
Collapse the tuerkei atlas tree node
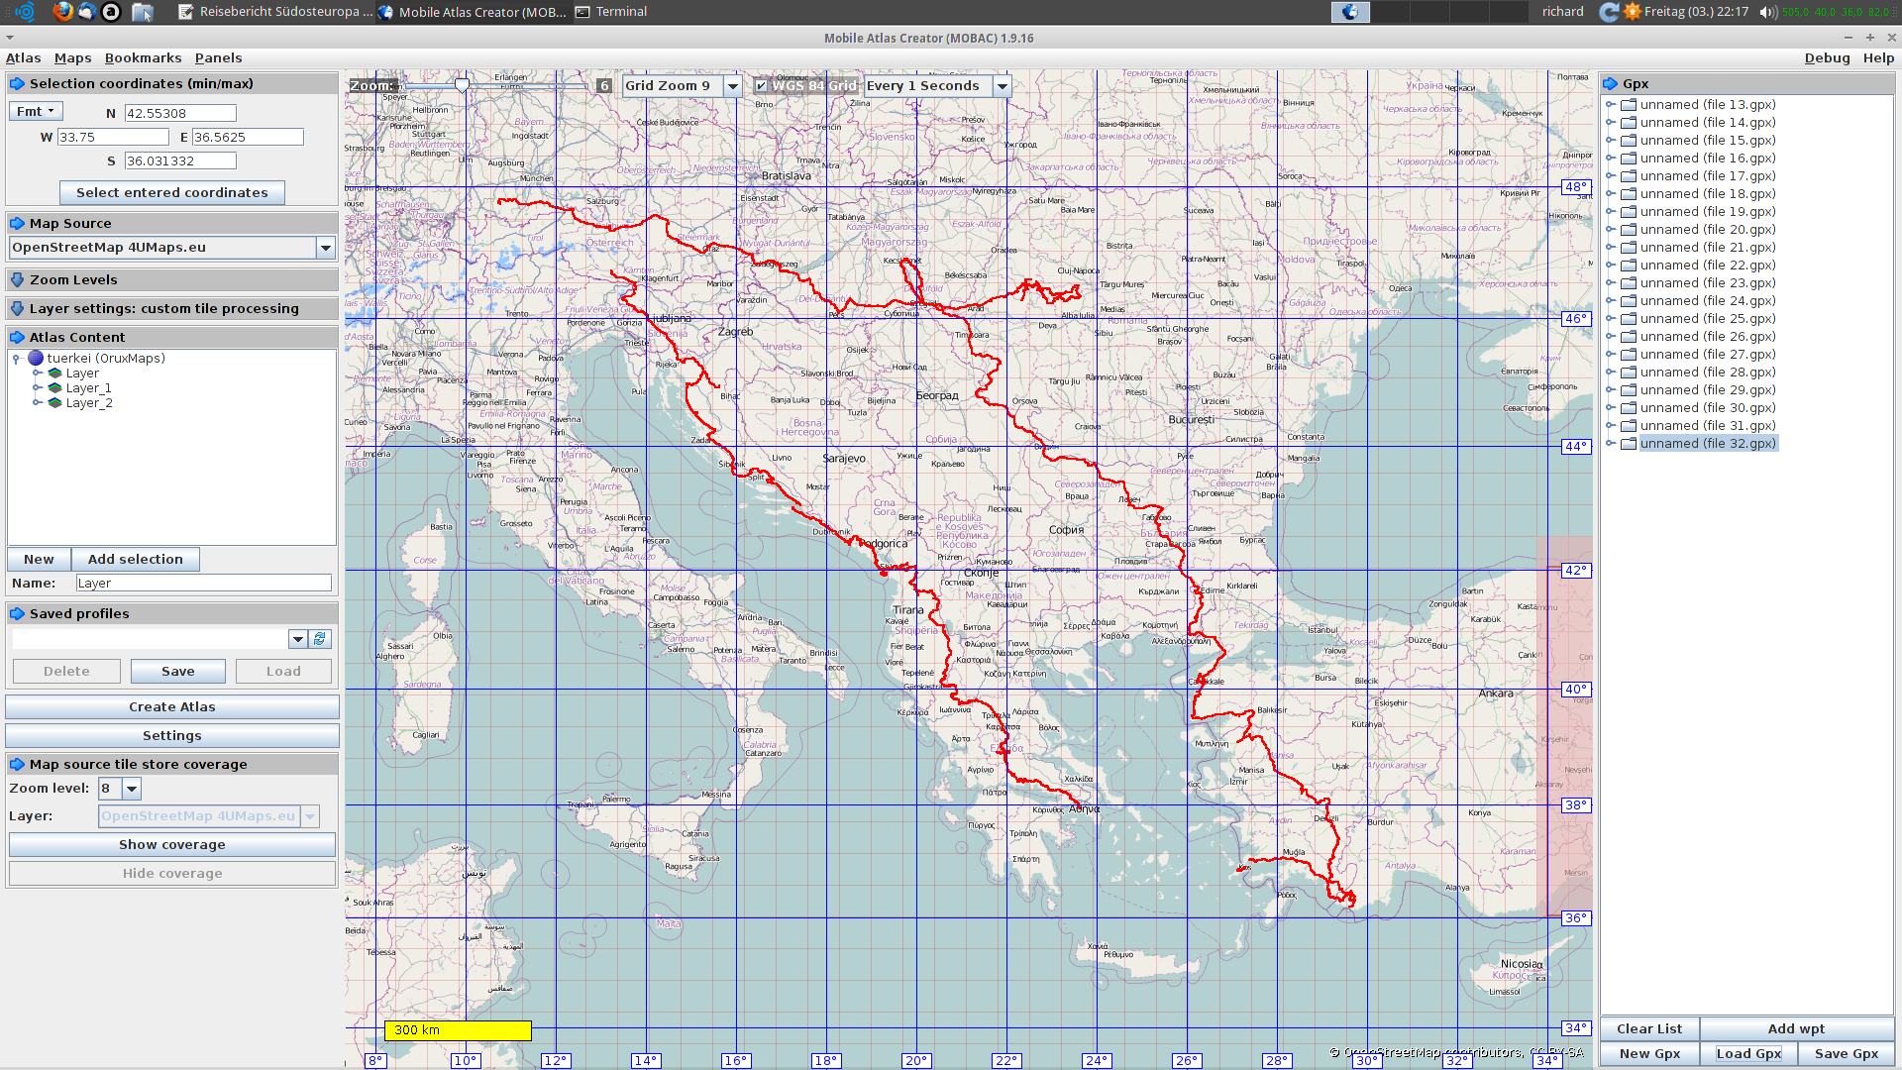(x=17, y=359)
